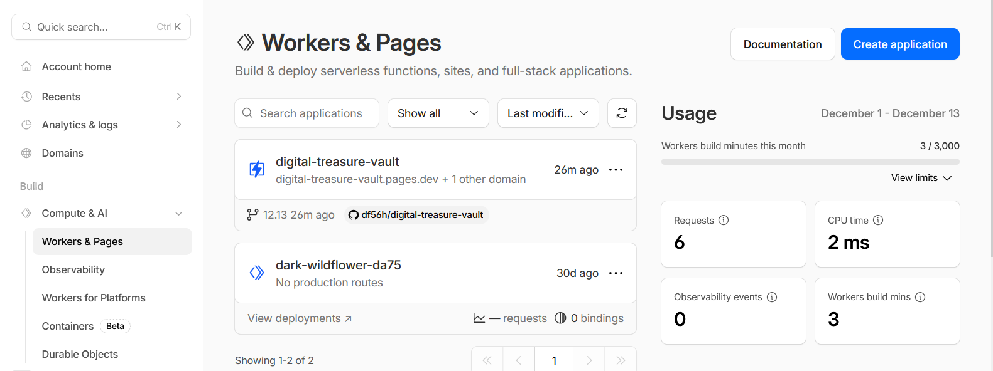
Task: Open the Documentation button
Action: click(782, 44)
